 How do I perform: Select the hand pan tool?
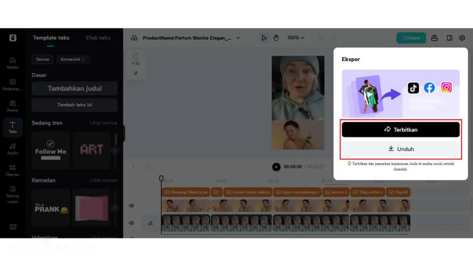(x=276, y=38)
